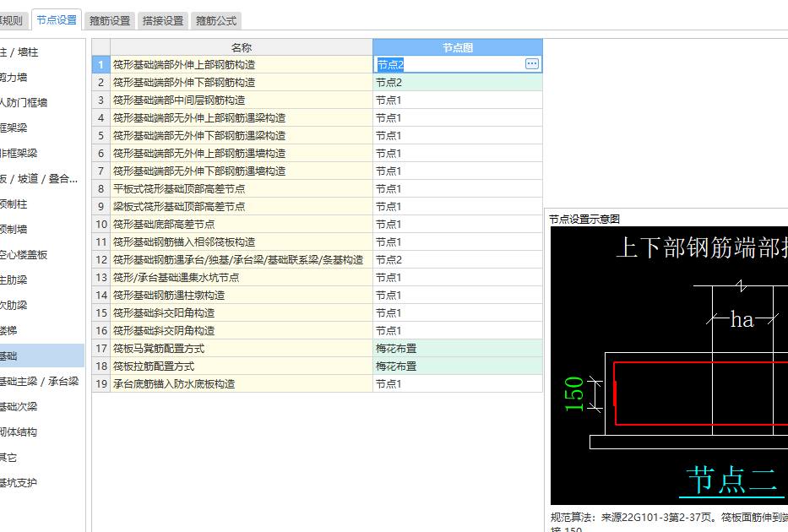788x532 pixels.
Task: Select the 预制柱 category
Action: pos(41,204)
